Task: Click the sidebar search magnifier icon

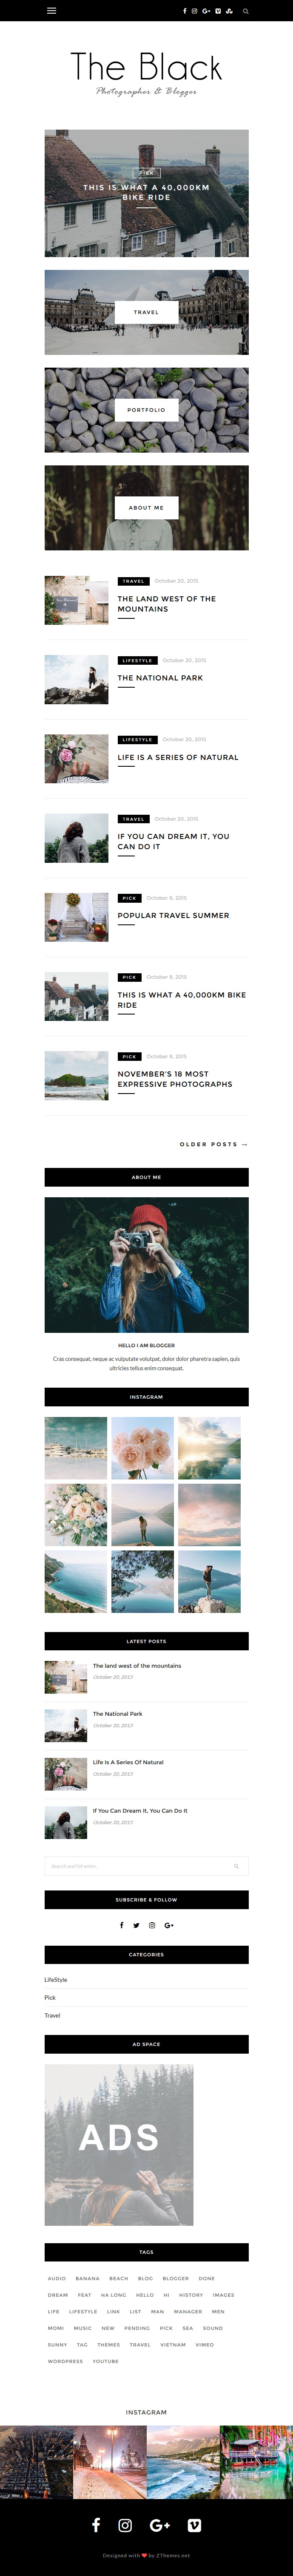Action: point(236,1866)
